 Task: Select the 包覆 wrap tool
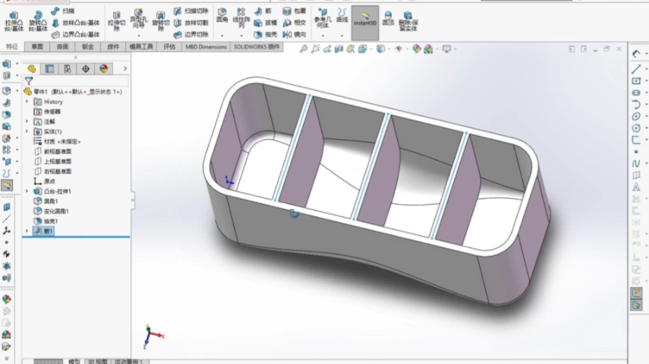pyautogui.click(x=295, y=11)
